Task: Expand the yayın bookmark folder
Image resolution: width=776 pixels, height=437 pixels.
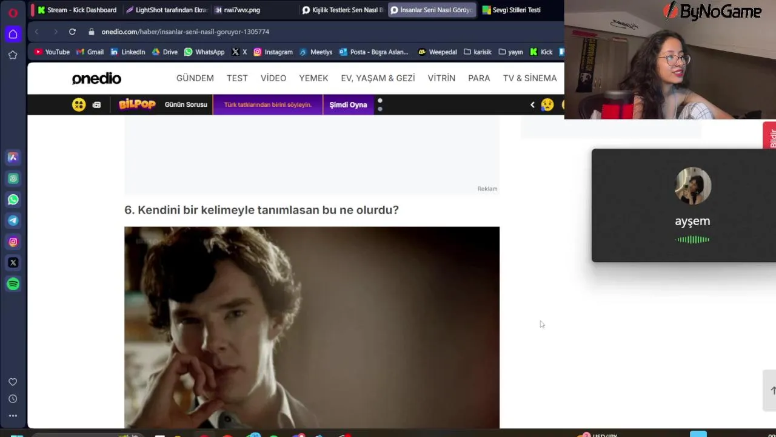Action: pyautogui.click(x=510, y=52)
